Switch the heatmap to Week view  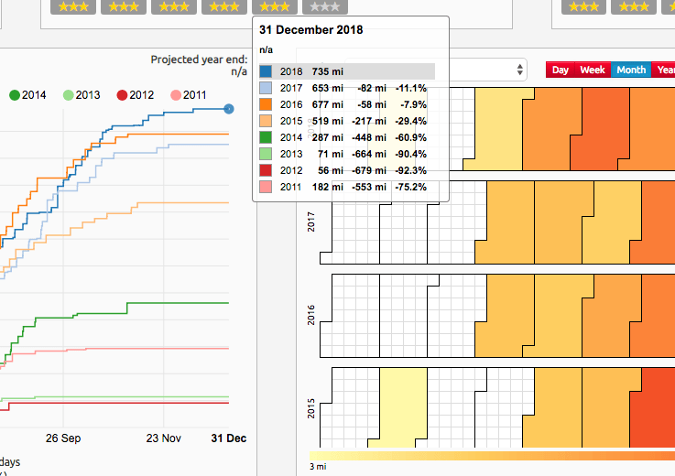(x=593, y=70)
